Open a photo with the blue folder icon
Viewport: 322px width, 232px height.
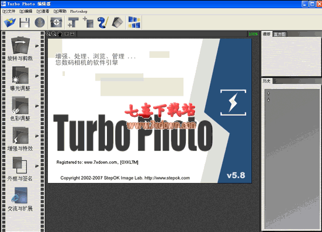click(10, 22)
